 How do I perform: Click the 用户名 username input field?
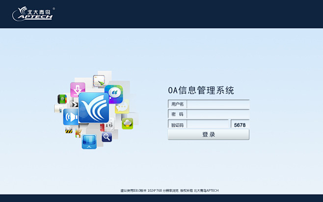click(218, 104)
